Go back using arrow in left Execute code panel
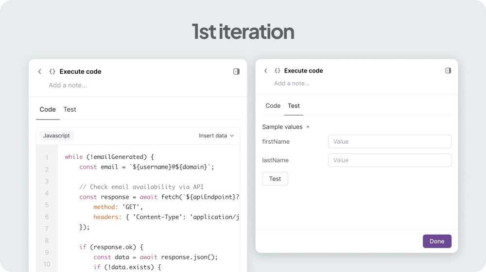The width and height of the screenshot is (486, 272). (x=40, y=71)
